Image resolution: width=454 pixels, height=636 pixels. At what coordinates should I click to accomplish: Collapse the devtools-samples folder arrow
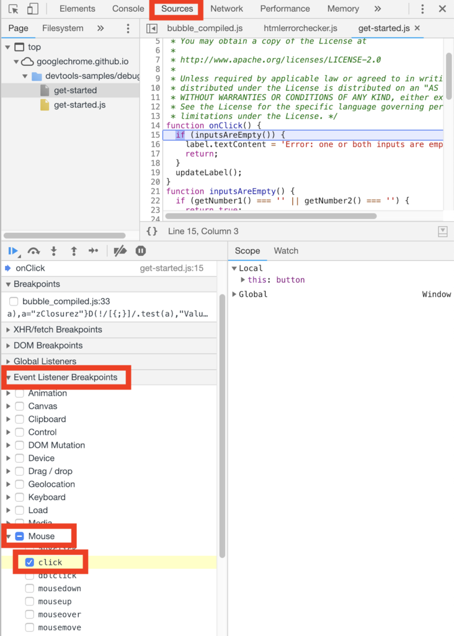click(x=25, y=76)
